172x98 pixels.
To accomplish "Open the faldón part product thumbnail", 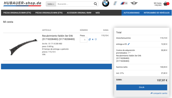I will (23, 47).
